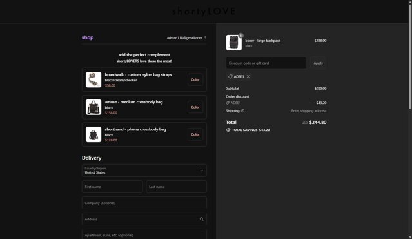412x239 pixels.
Task: Click the address search magnifier icon
Action: click(x=201, y=219)
